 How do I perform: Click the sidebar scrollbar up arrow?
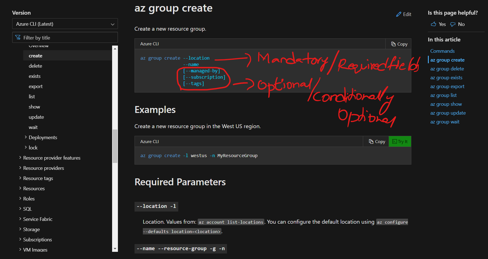[115, 49]
